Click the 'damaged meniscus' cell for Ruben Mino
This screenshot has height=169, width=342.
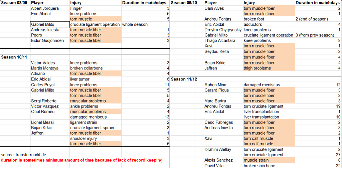[269, 84]
